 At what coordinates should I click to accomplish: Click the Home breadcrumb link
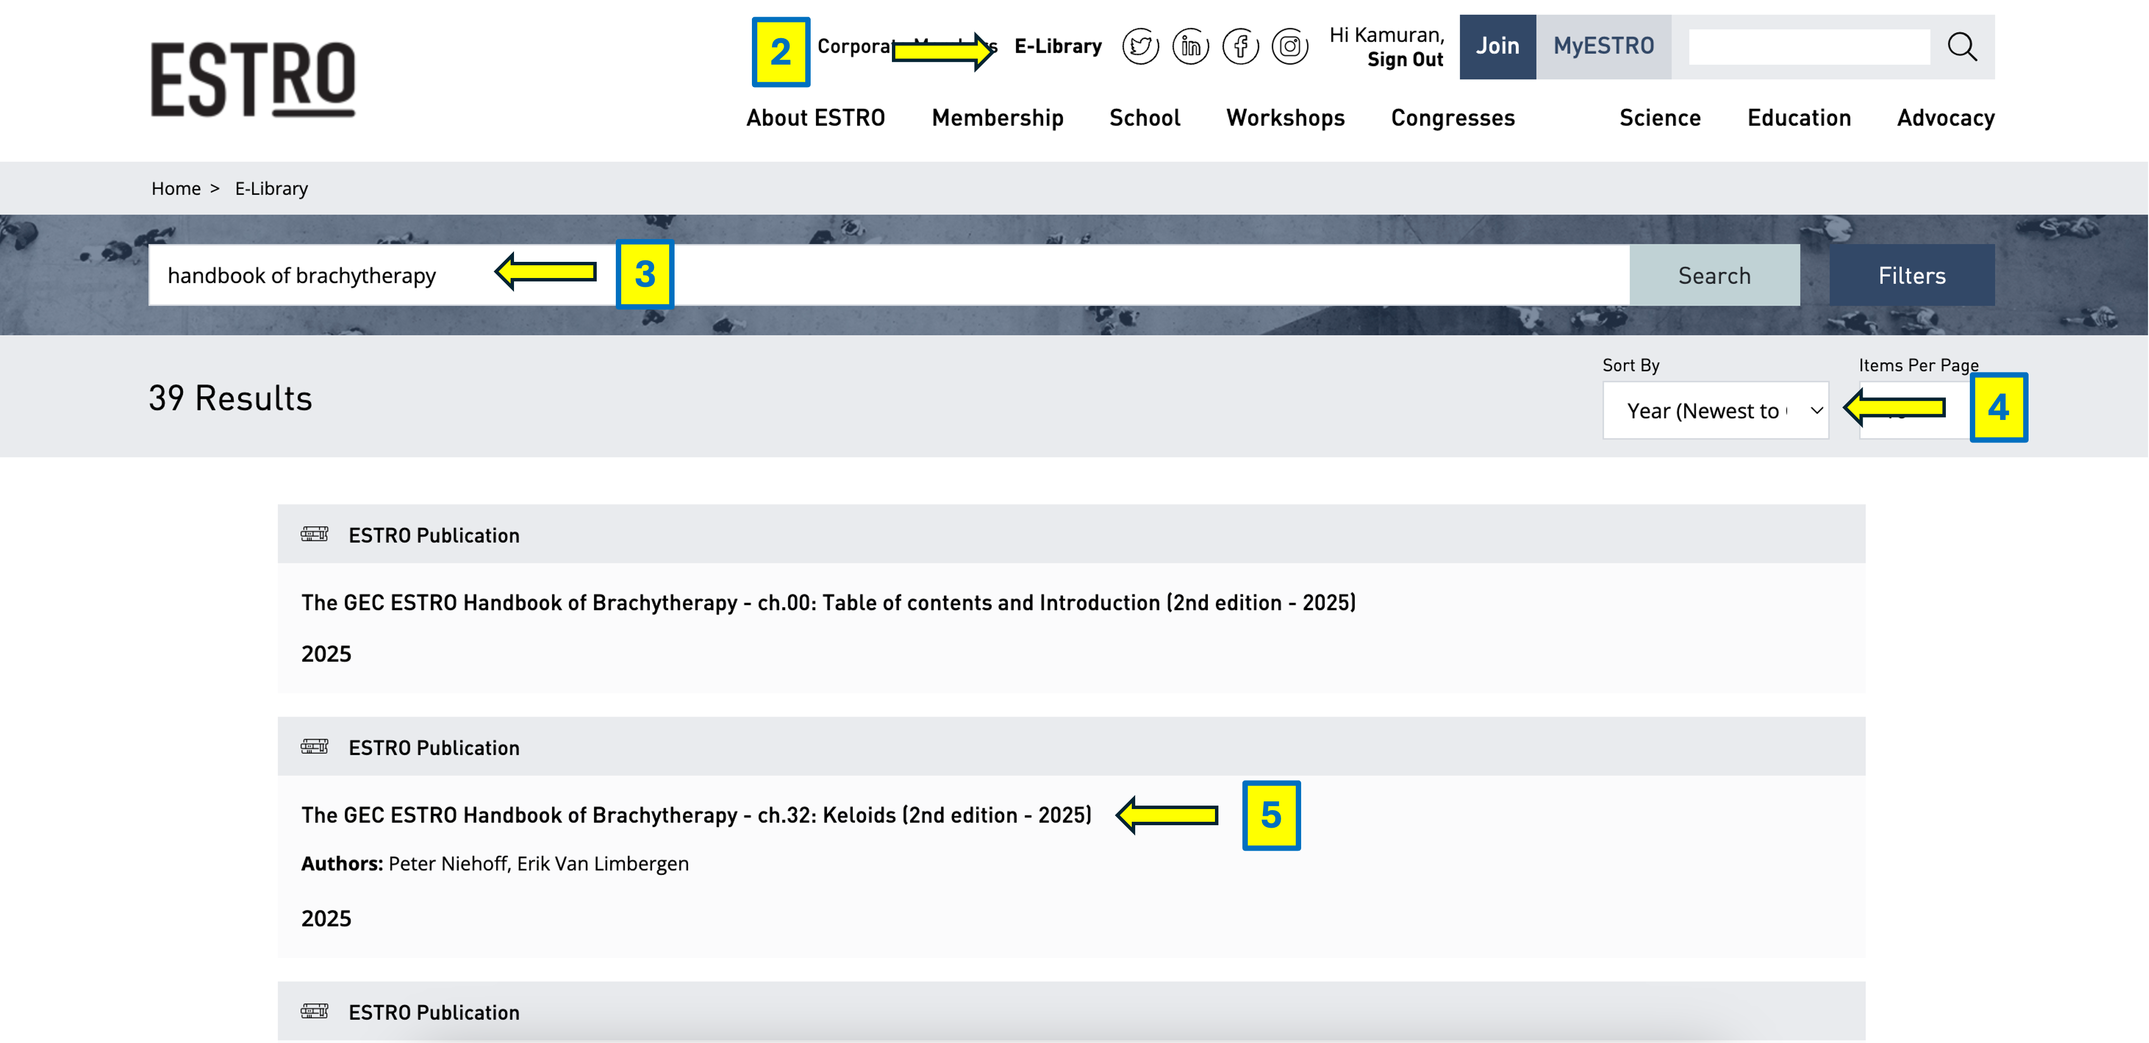pyautogui.click(x=175, y=188)
